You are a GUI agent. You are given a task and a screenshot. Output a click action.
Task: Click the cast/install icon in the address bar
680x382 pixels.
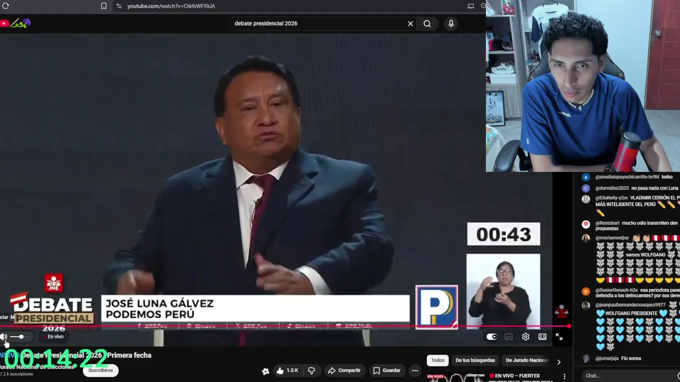471,6
